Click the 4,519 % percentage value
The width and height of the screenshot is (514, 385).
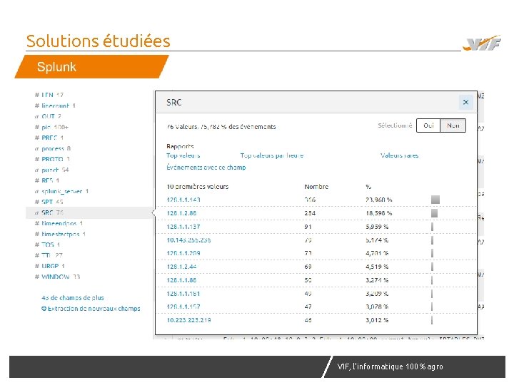coord(377,267)
